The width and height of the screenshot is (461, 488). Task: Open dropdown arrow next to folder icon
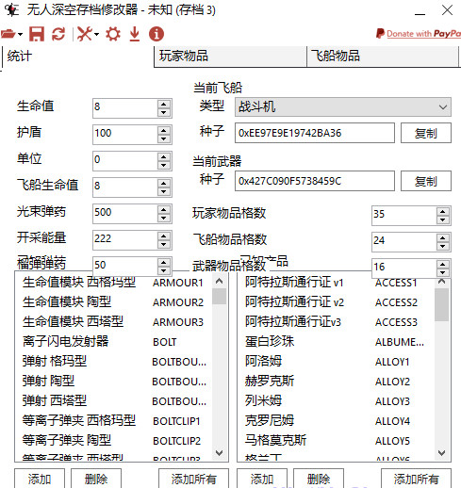[x=20, y=34]
